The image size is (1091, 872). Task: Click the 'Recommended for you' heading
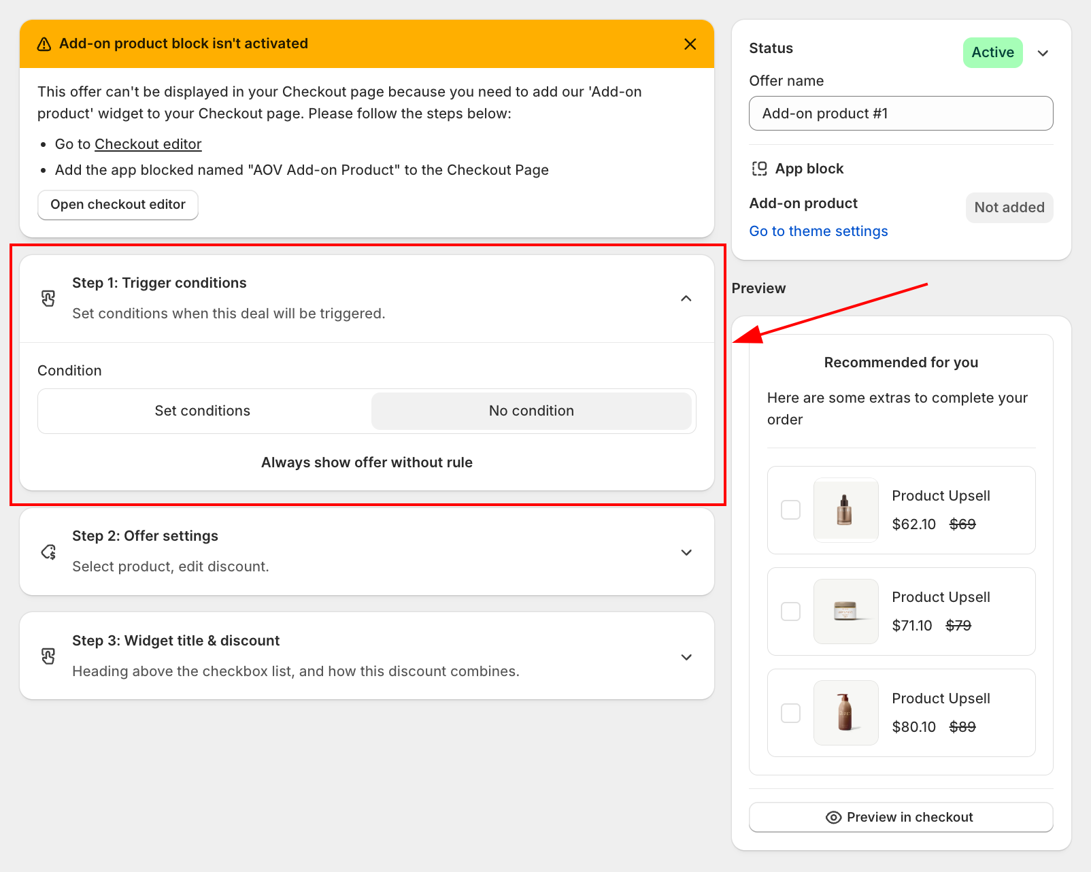point(901,363)
